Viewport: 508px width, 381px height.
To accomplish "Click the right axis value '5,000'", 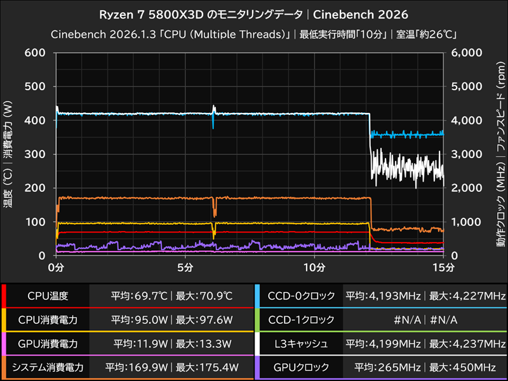I will (466, 86).
